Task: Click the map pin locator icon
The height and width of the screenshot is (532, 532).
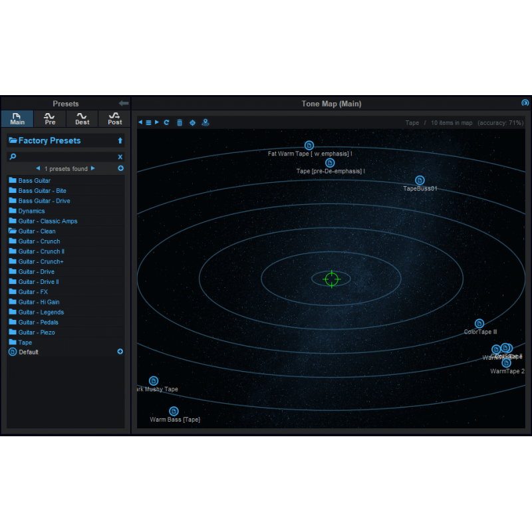Action: tap(205, 122)
